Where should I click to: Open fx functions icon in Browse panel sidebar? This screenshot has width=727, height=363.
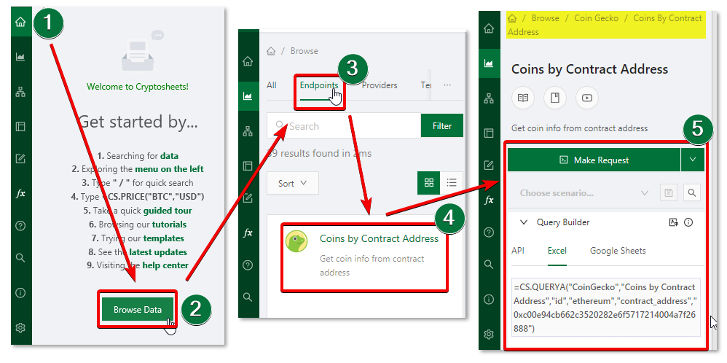248,233
